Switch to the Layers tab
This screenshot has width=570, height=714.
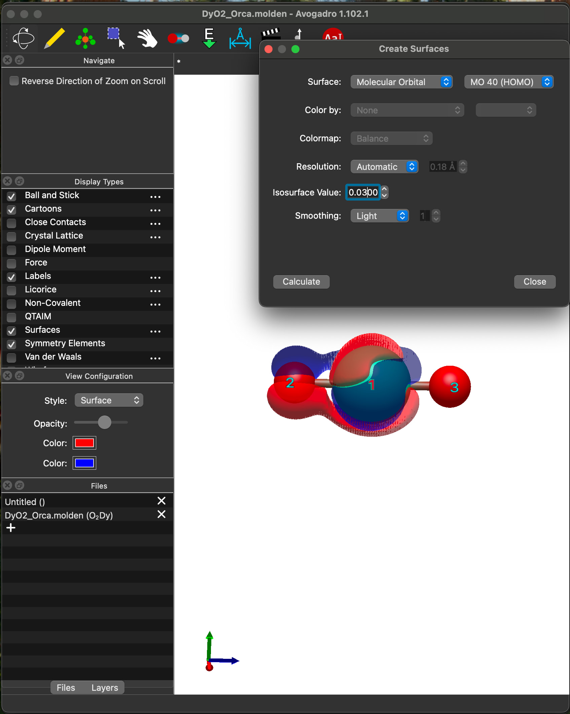105,687
